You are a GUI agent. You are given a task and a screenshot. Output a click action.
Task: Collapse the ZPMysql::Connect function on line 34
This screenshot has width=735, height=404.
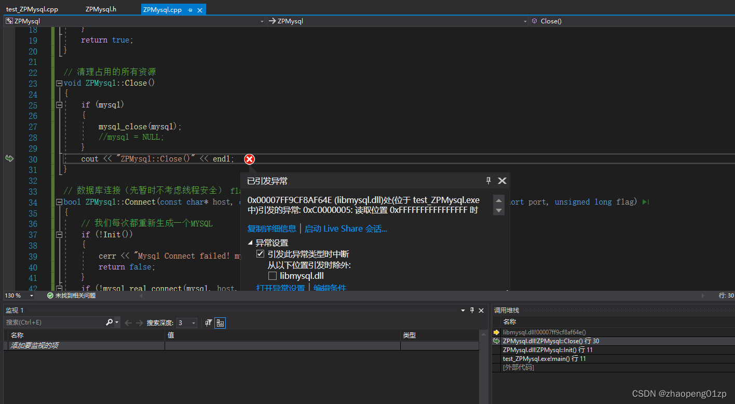coord(59,202)
